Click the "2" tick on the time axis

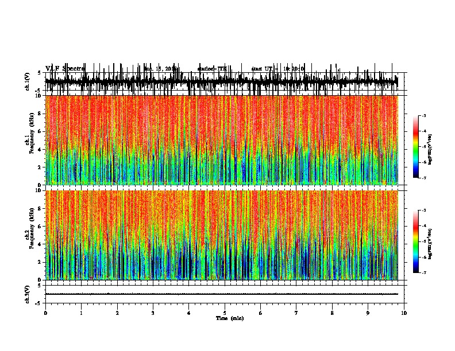(x=117, y=313)
